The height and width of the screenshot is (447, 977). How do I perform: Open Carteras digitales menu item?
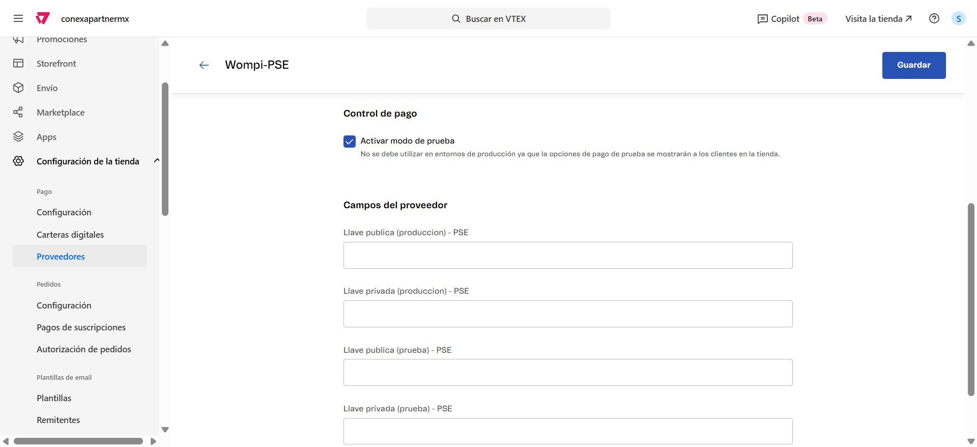(x=70, y=235)
